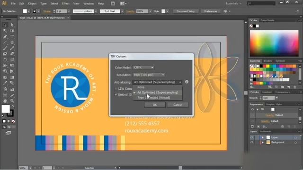Click the Stroke panel weight field
Viewport: 303px width, 170px height.
coord(268,98)
